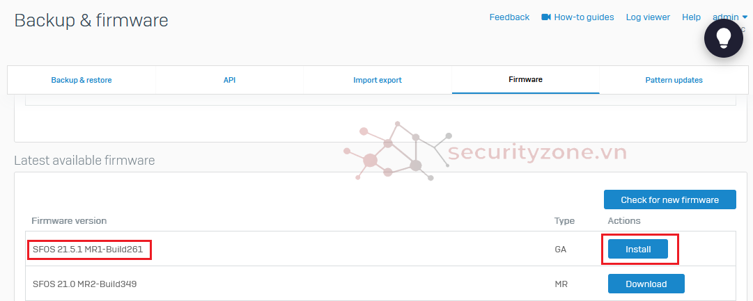Open the Feedback link
This screenshot has height=301, width=753.
(509, 17)
